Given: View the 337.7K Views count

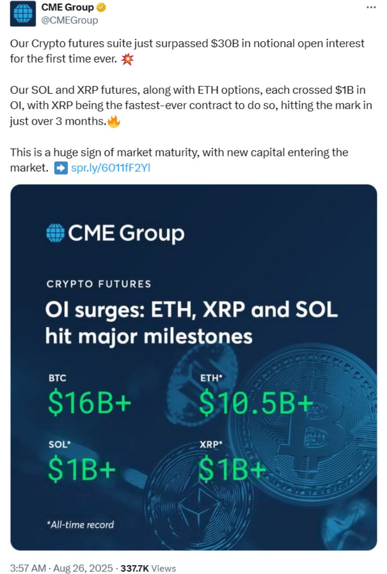Looking at the screenshot, I should pyautogui.click(x=148, y=568).
